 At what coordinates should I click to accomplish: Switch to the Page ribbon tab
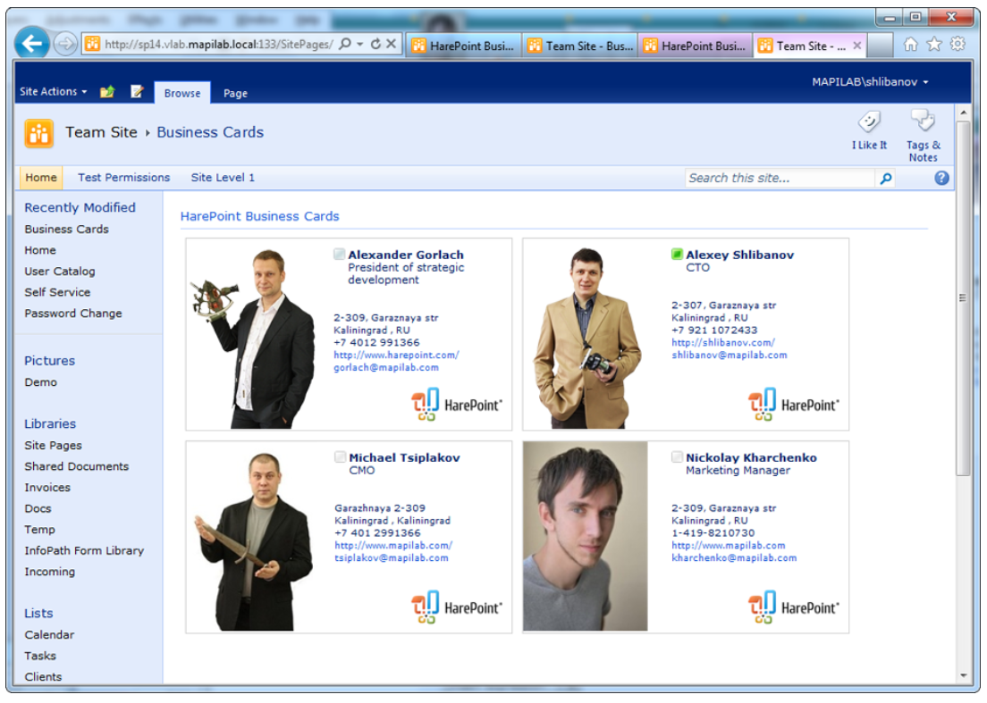click(x=235, y=93)
